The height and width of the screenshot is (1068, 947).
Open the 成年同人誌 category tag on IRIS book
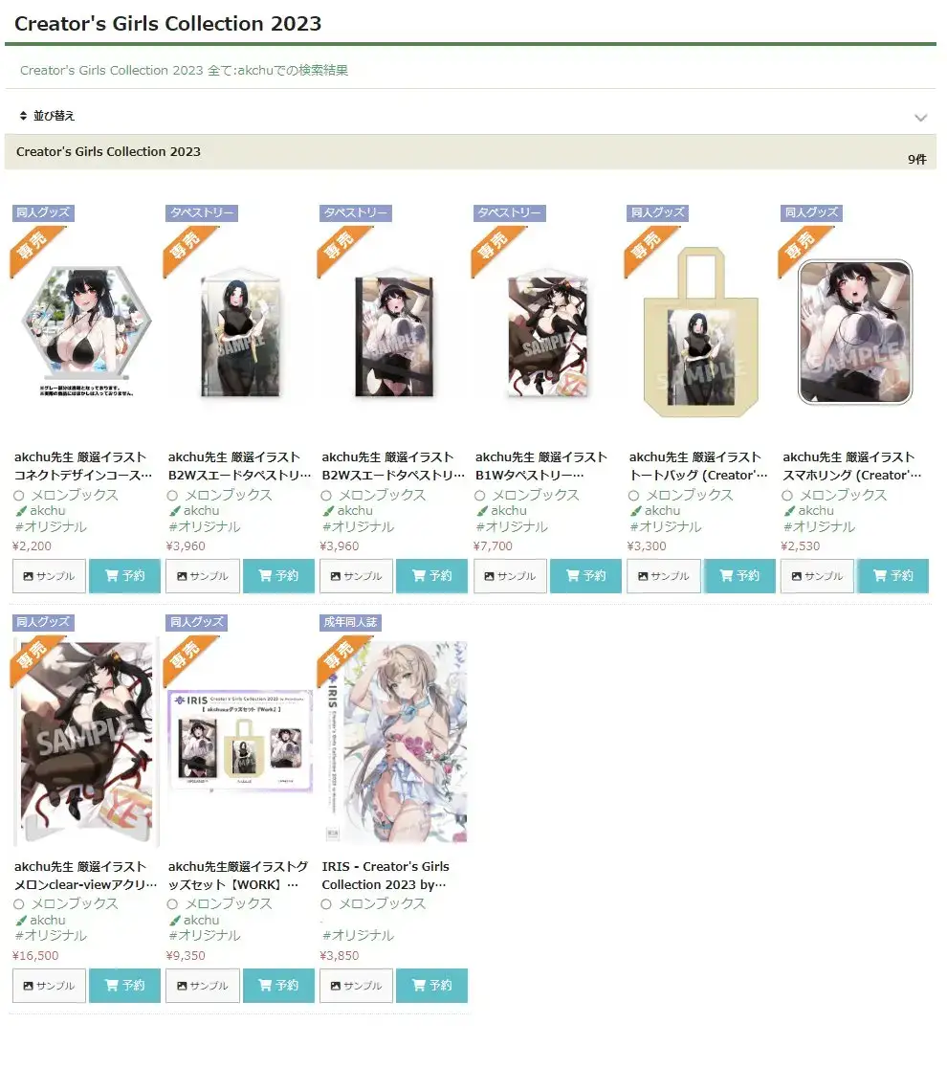coord(350,622)
